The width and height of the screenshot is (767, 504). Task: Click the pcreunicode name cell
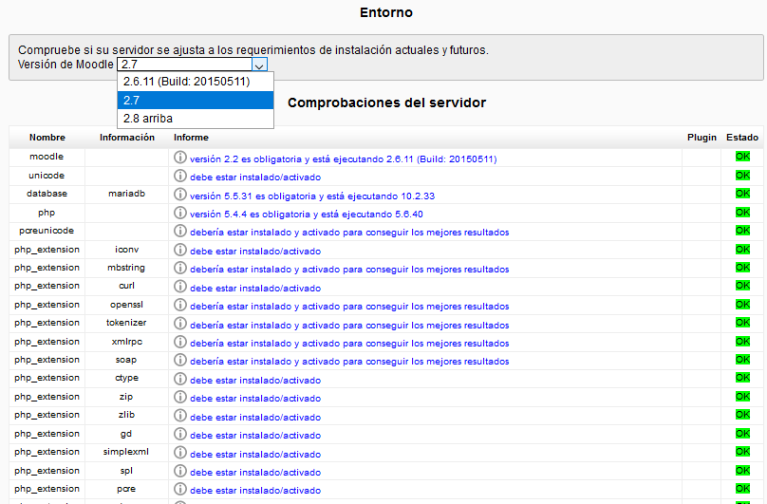click(47, 231)
